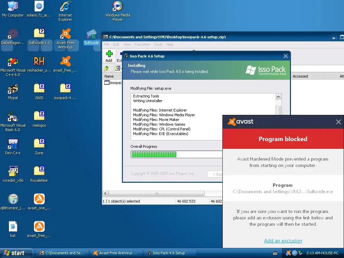Open My Computer desktop icon
The height and width of the screenshot is (258, 344).
click(x=13, y=9)
